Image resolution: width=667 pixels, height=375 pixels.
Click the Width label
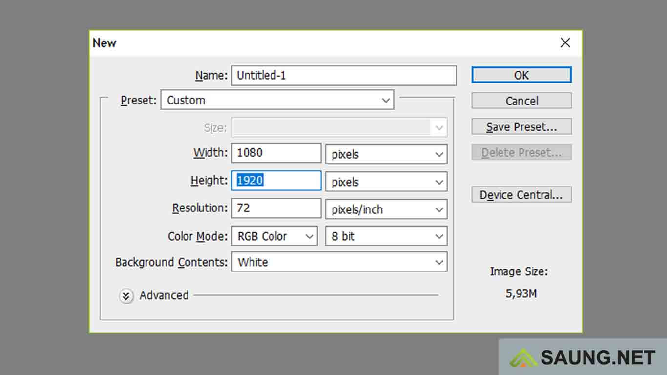(210, 153)
